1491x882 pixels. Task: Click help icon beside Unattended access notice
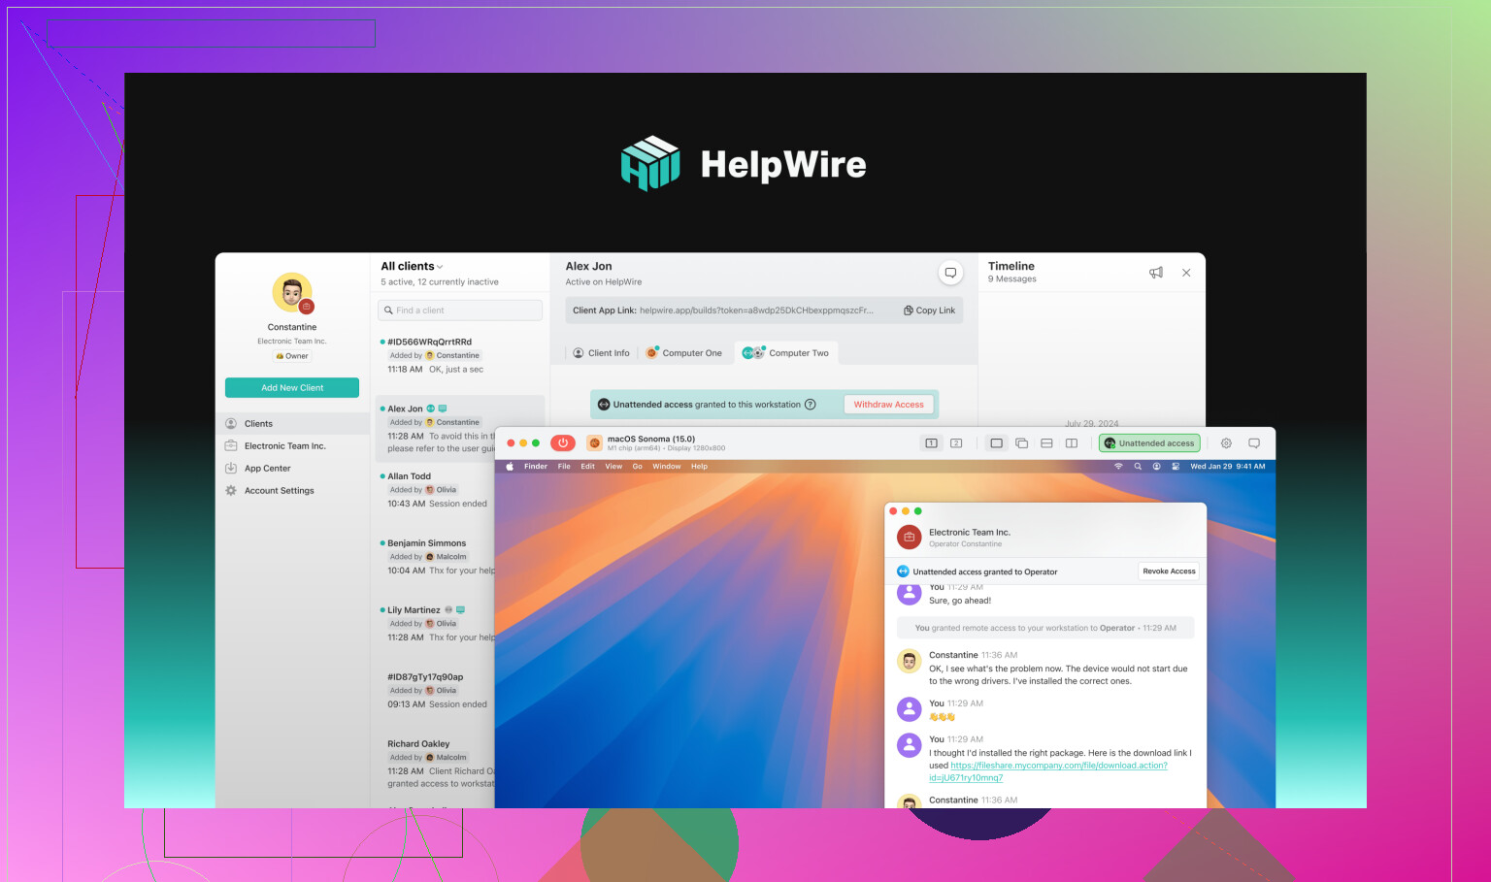(811, 405)
